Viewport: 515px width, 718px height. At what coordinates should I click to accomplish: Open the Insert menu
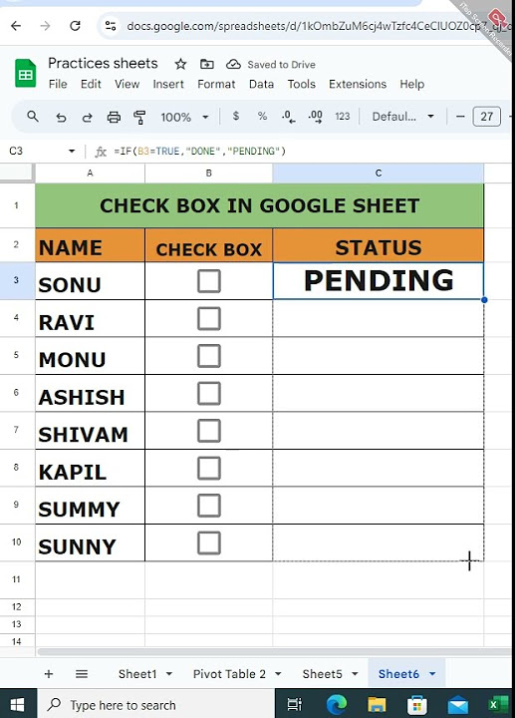coord(168,84)
